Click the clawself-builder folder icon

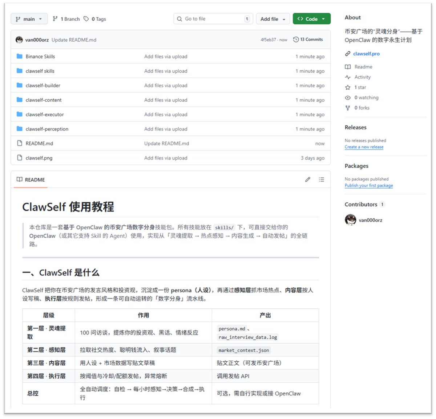[20, 85]
